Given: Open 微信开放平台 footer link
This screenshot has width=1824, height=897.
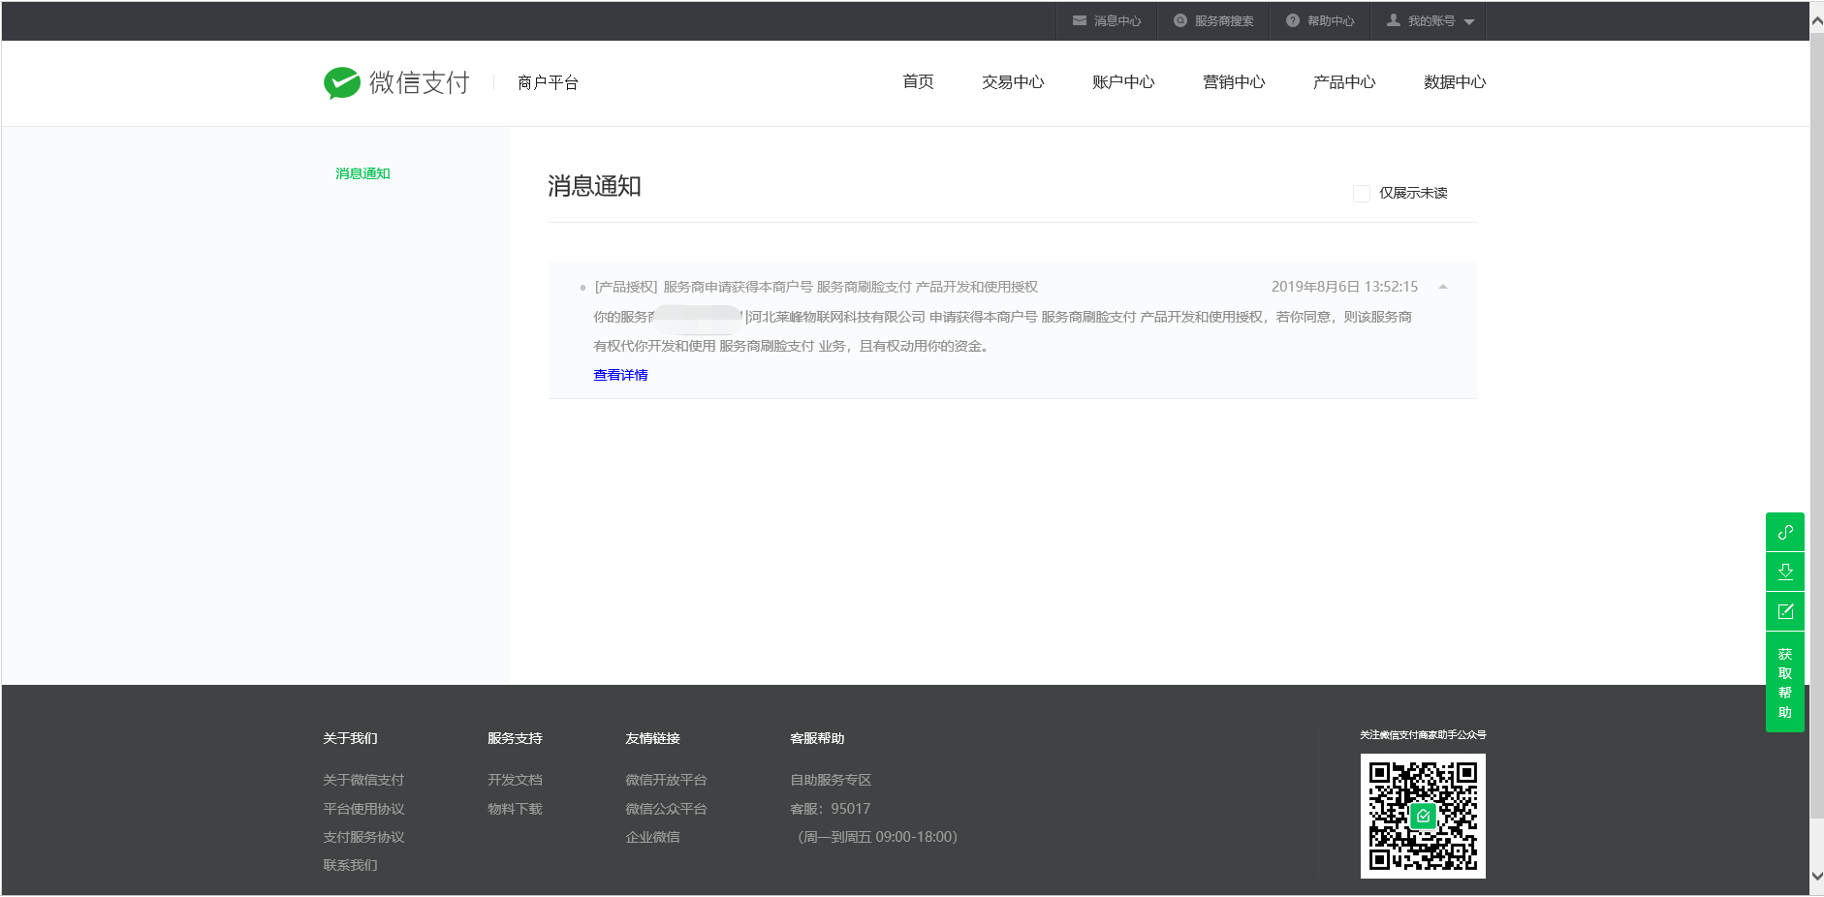Looking at the screenshot, I should click(666, 780).
